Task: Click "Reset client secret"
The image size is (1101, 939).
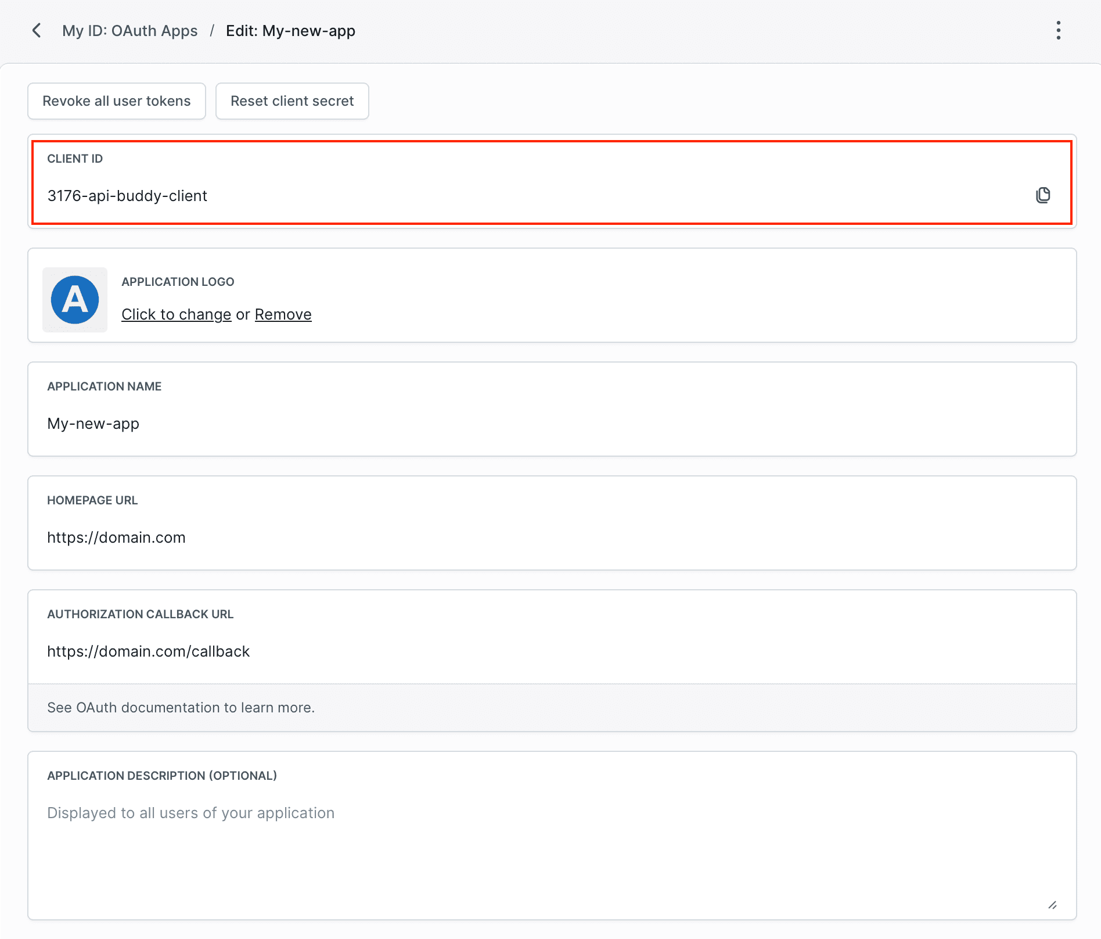Action: coord(292,101)
